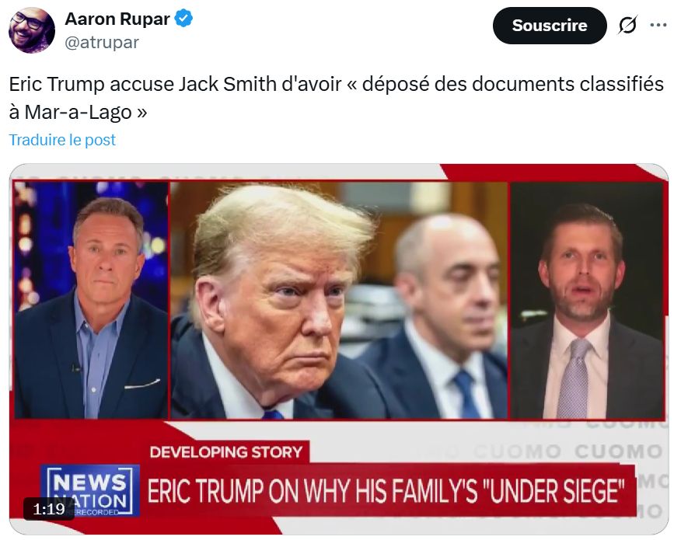Click the NewsNation logo in video
The image size is (674, 540).
(x=90, y=490)
